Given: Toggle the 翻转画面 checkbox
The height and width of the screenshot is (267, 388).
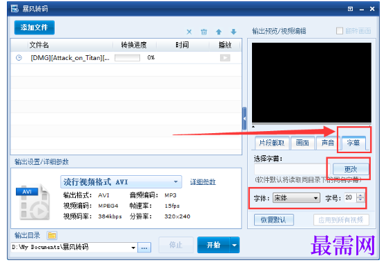Looking at the screenshot, I should click(340, 31).
